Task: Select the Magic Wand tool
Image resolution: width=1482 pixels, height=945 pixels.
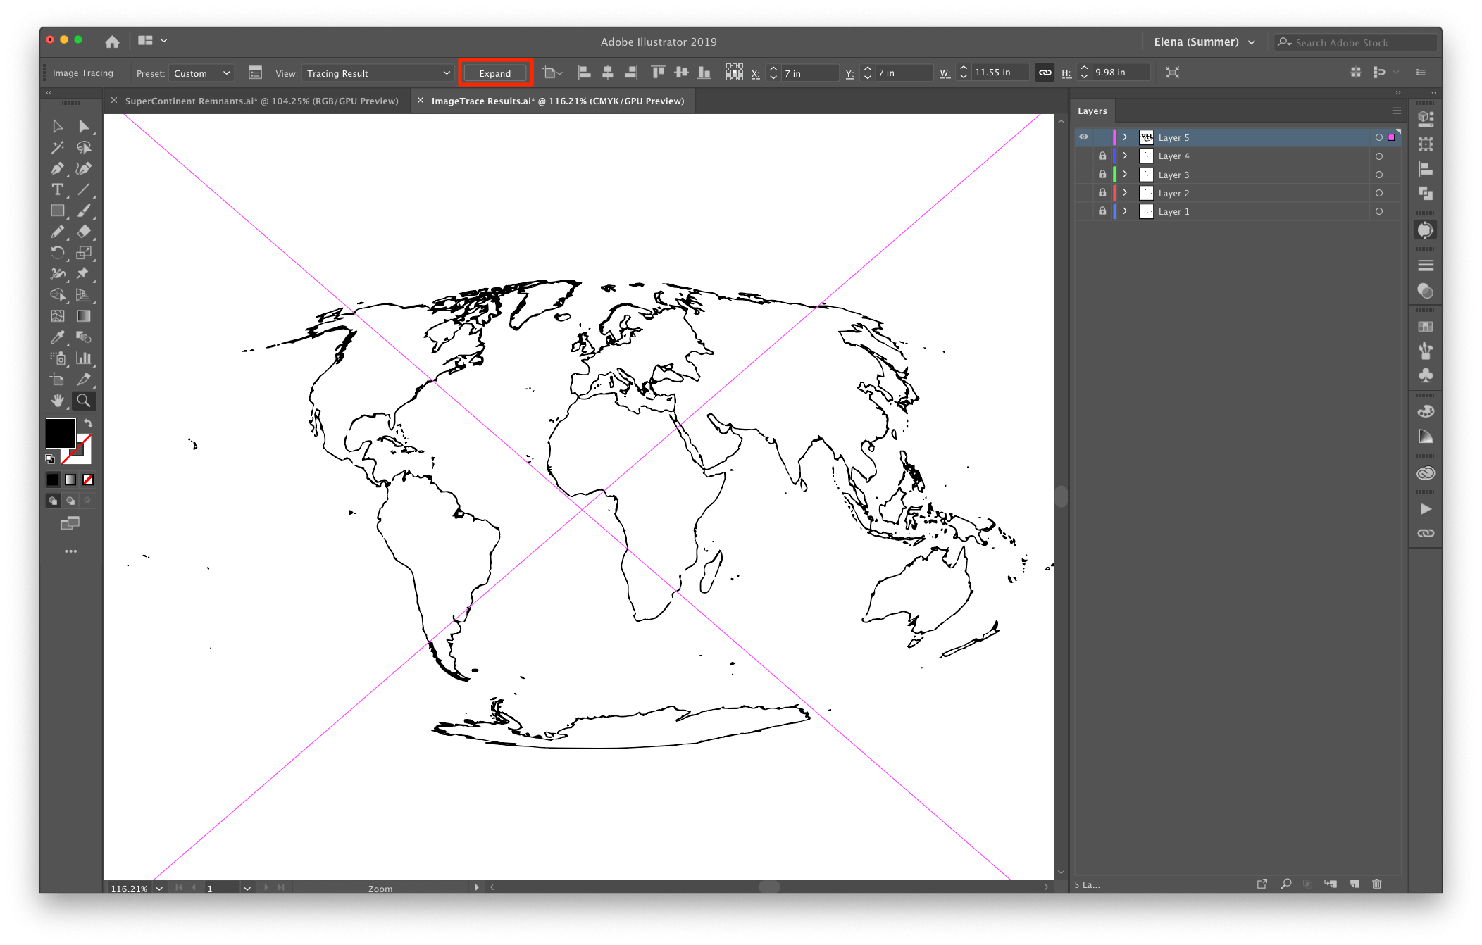Action: coord(57,148)
